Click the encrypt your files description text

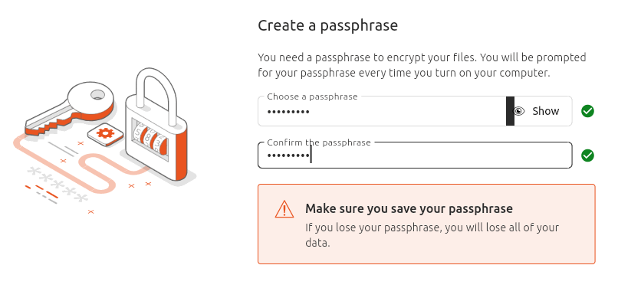422,65
